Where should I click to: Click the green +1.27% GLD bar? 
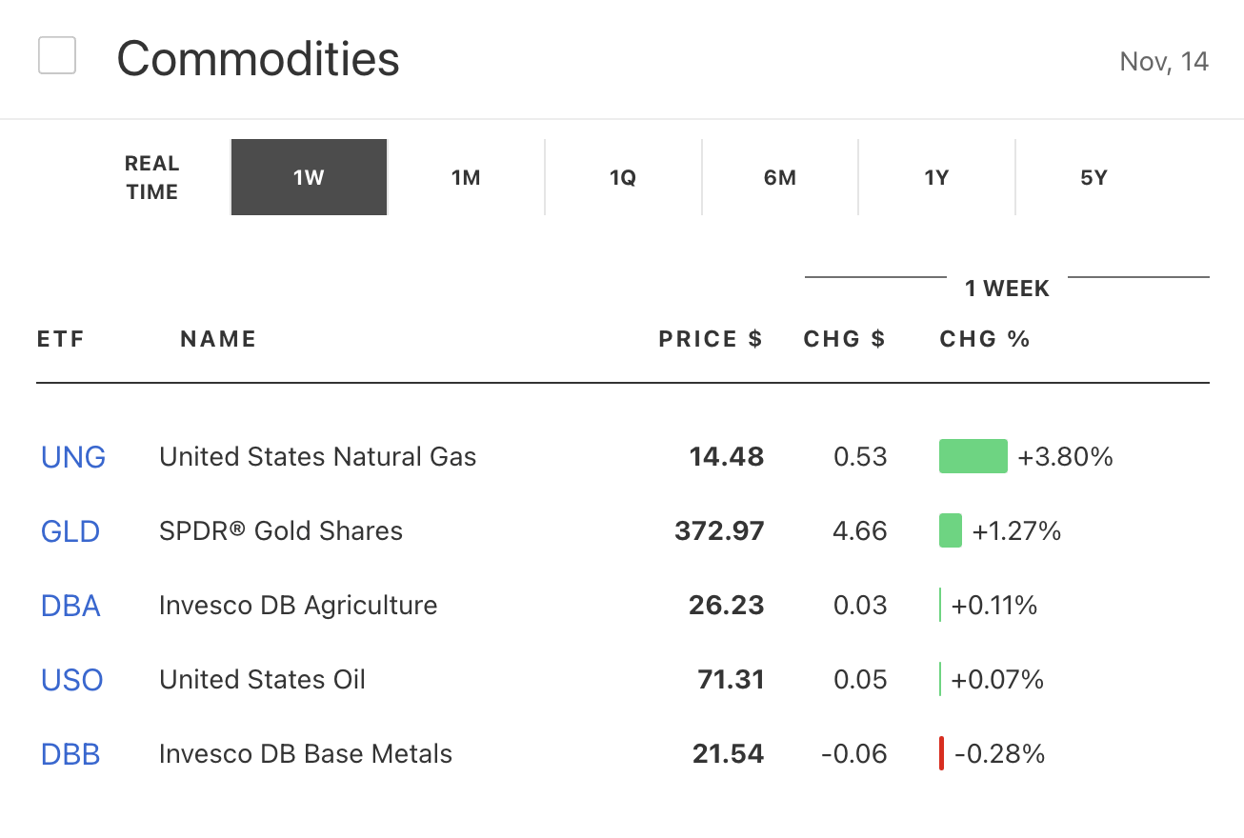click(950, 530)
